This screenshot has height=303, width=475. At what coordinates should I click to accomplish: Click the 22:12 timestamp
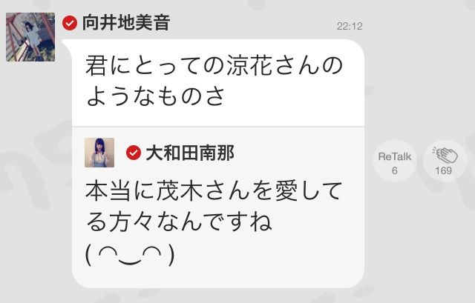pos(350,26)
